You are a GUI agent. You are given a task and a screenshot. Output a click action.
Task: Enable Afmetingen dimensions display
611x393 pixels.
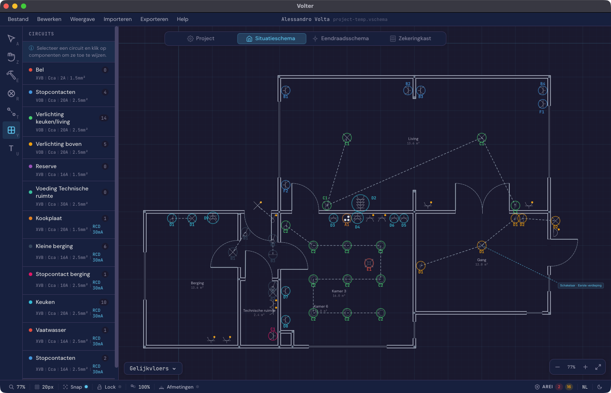(x=179, y=387)
